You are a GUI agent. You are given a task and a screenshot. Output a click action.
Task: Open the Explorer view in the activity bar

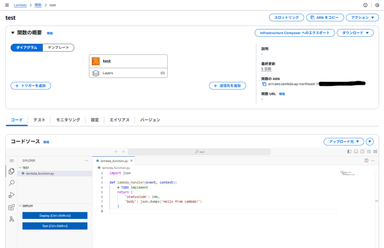coord(12,171)
